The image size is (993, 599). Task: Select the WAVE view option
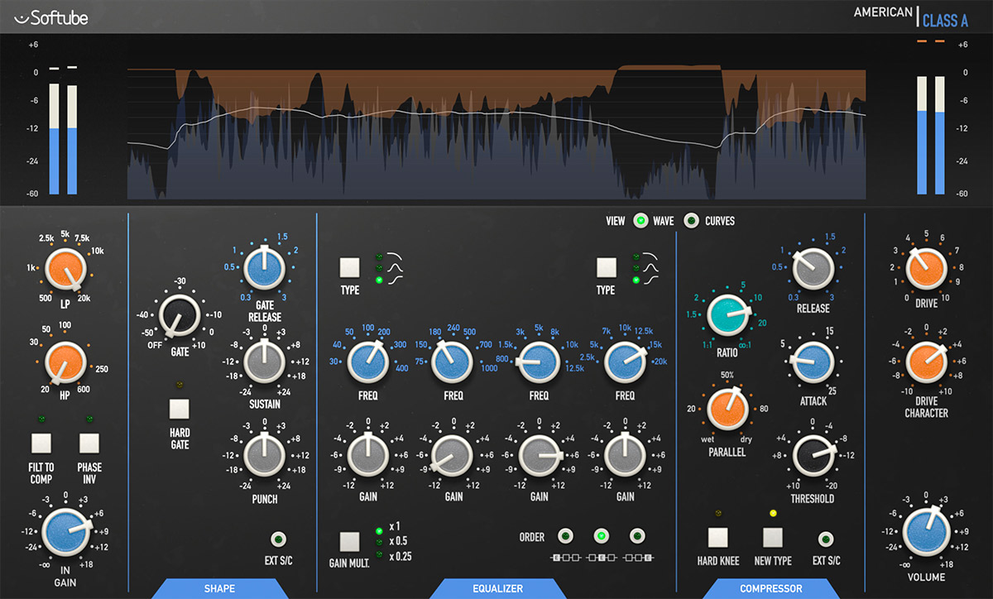pyautogui.click(x=640, y=221)
